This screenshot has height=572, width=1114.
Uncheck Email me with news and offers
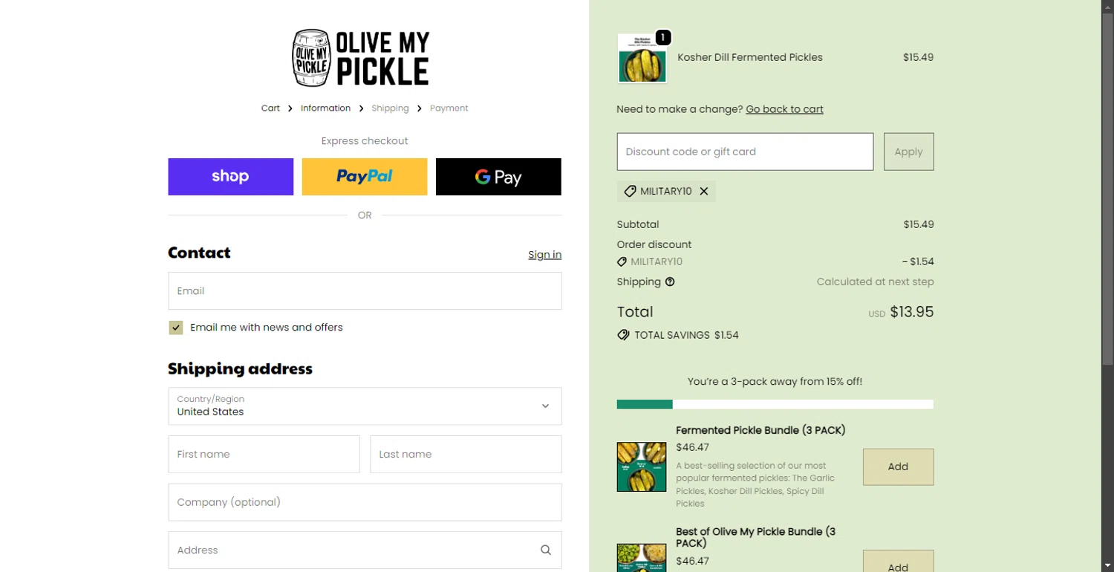click(x=176, y=328)
